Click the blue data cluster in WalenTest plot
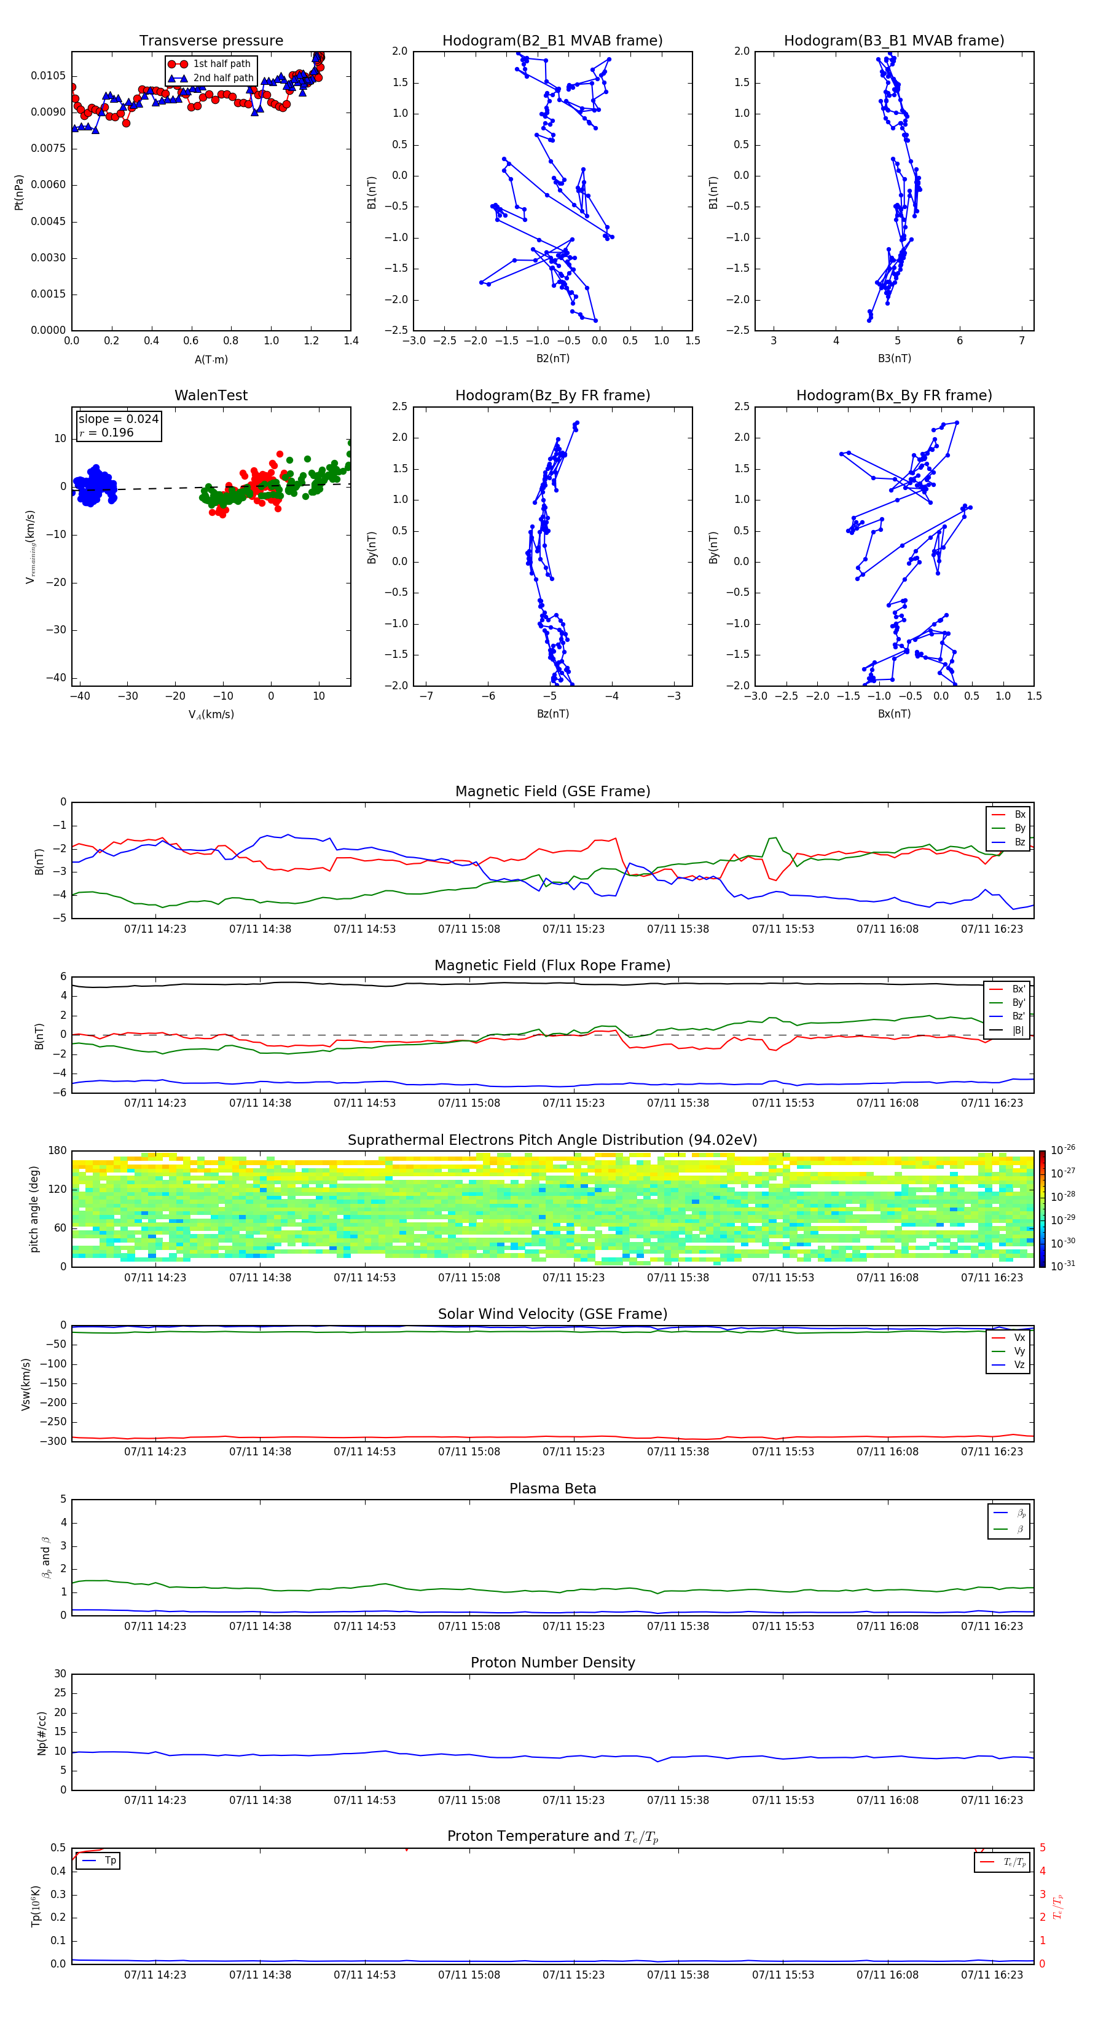Viewport: 1106px width, 2029px height. pyautogui.click(x=95, y=486)
